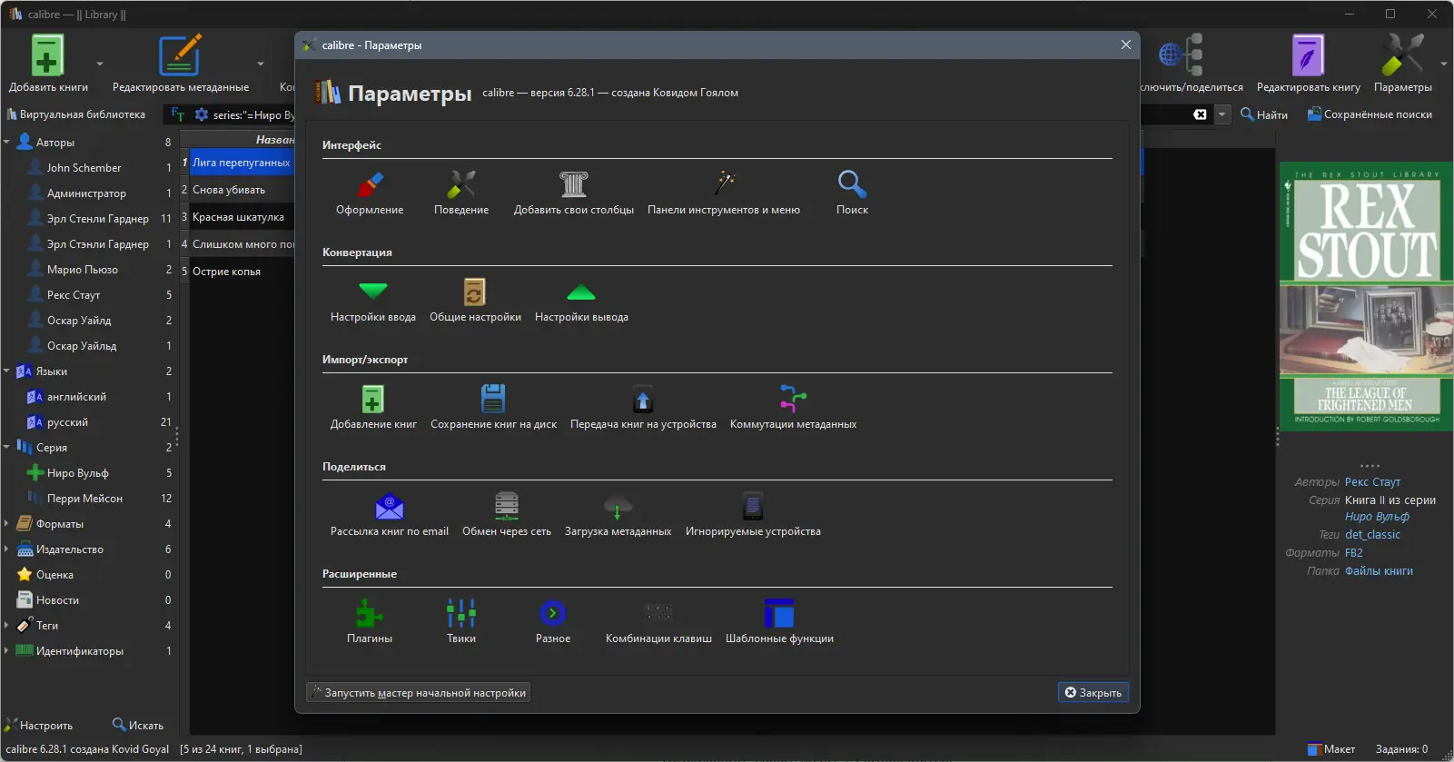Click Настроить button in tag browser
Image resolution: width=1454 pixels, height=762 pixels.
[x=39, y=725]
